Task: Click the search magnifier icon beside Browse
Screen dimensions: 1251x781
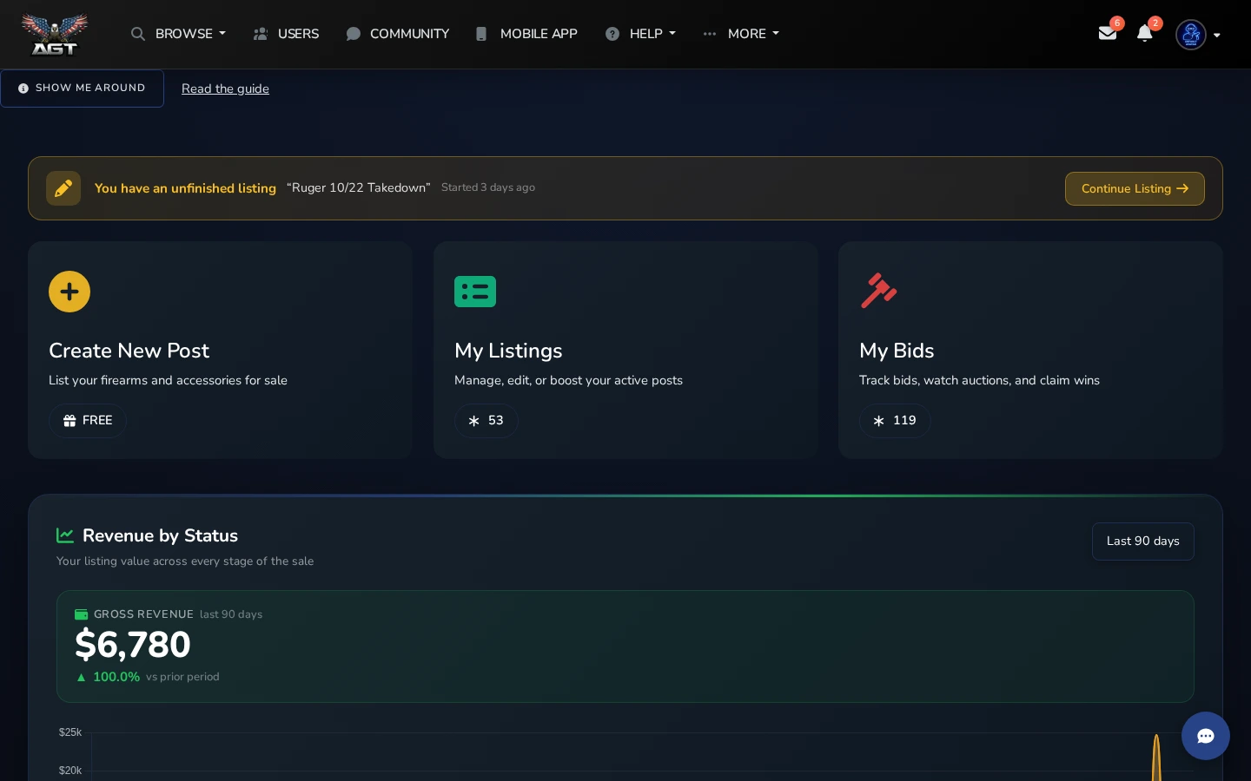Action: (138, 34)
